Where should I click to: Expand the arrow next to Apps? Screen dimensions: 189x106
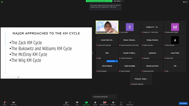(x=124, y=102)
